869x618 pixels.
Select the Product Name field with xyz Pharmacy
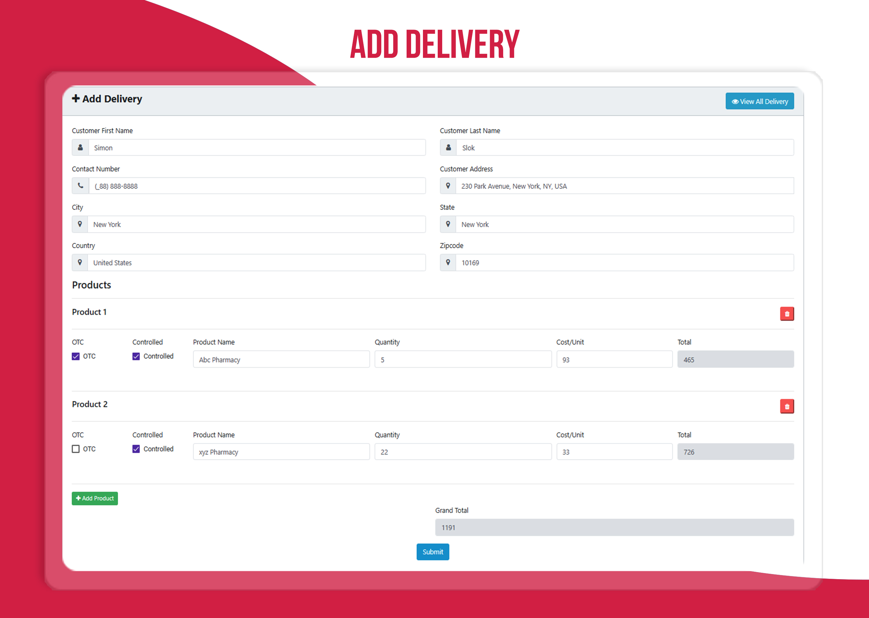281,452
